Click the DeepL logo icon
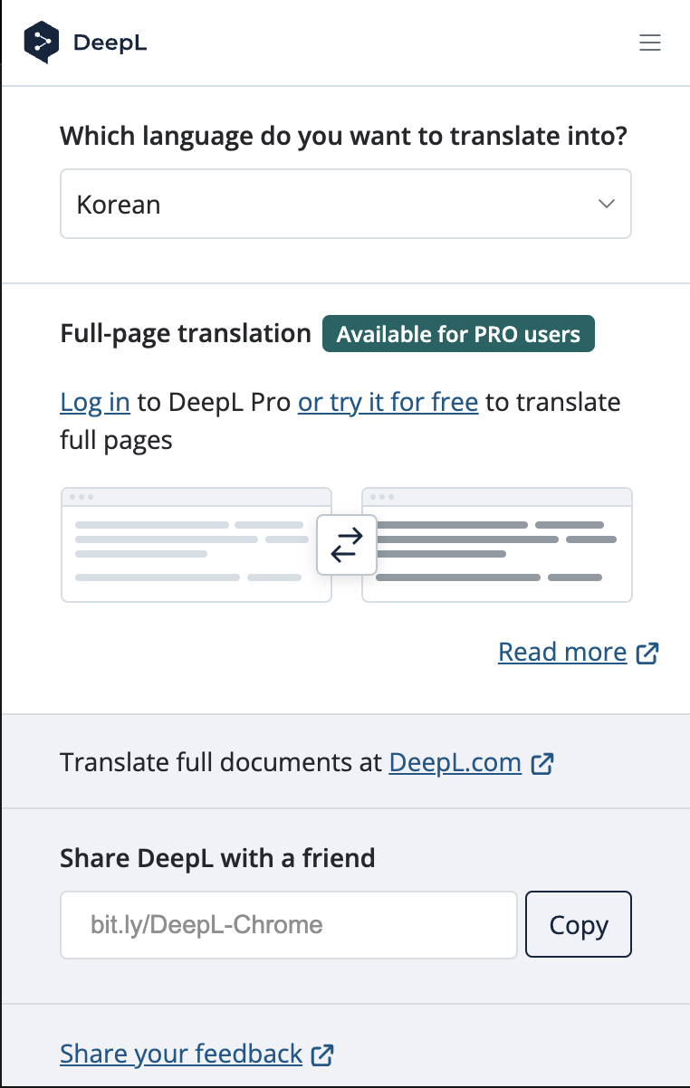Image resolution: width=690 pixels, height=1088 pixels. [41, 43]
